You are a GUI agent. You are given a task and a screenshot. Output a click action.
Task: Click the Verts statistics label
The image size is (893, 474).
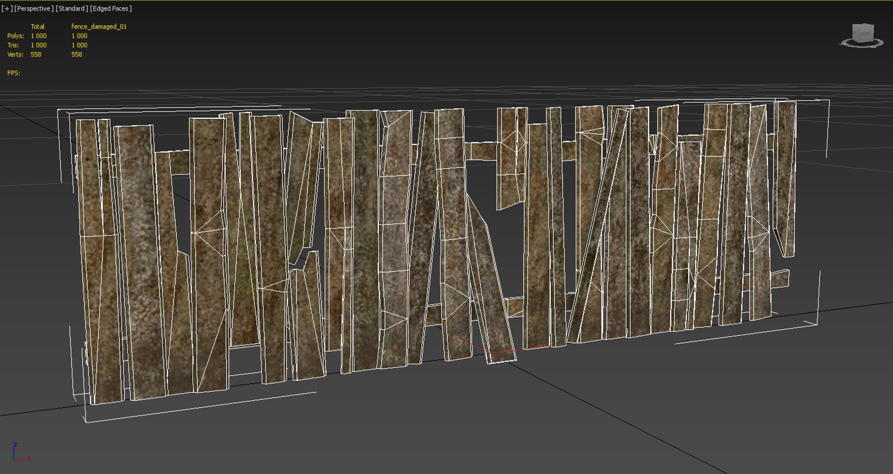coord(15,54)
